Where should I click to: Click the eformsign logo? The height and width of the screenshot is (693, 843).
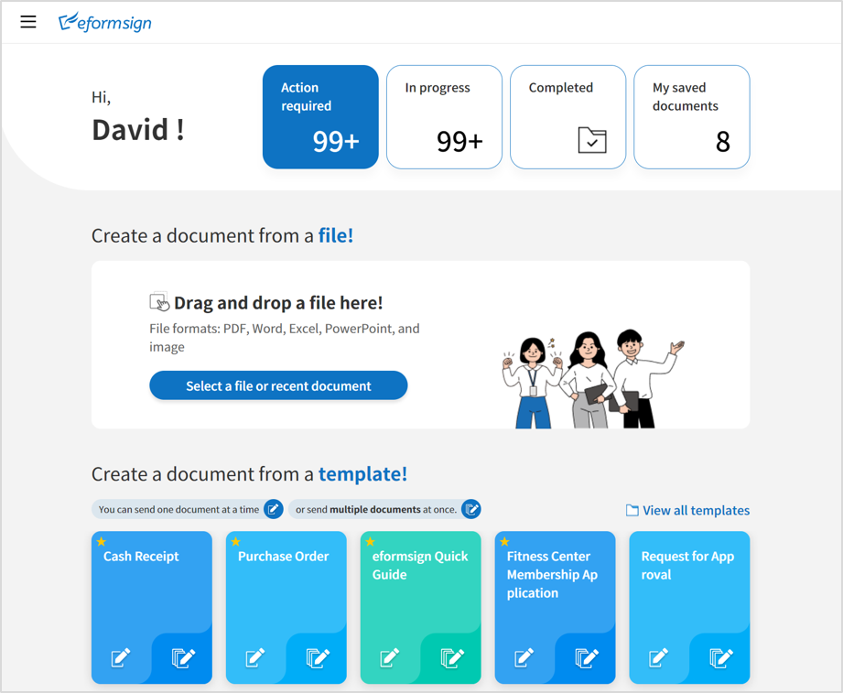click(103, 21)
